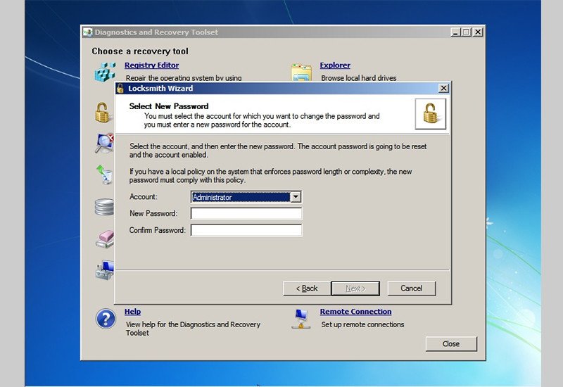Maximize the Diagnostics and Recovery Toolset window

click(466, 32)
